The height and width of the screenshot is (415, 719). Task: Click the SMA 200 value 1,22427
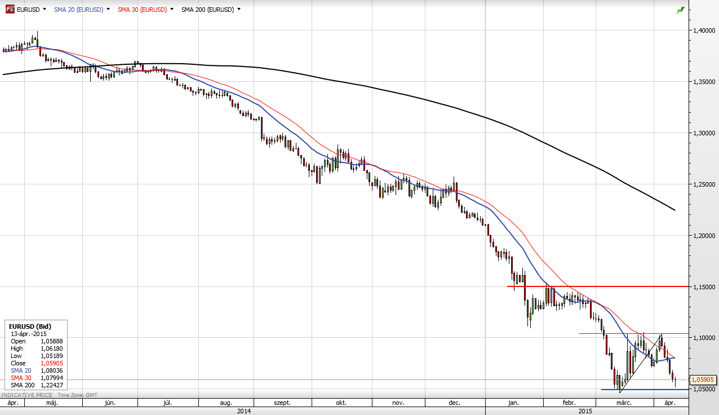pos(52,385)
